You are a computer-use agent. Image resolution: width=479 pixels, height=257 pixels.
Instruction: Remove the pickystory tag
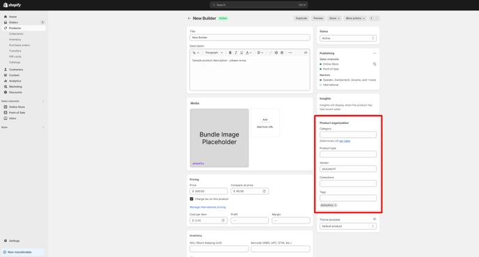click(x=336, y=205)
